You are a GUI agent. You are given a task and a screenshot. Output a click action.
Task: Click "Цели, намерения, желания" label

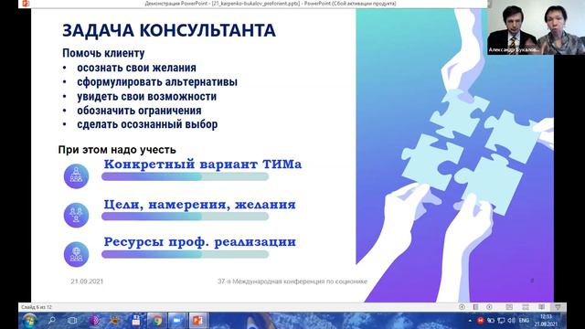point(199,205)
